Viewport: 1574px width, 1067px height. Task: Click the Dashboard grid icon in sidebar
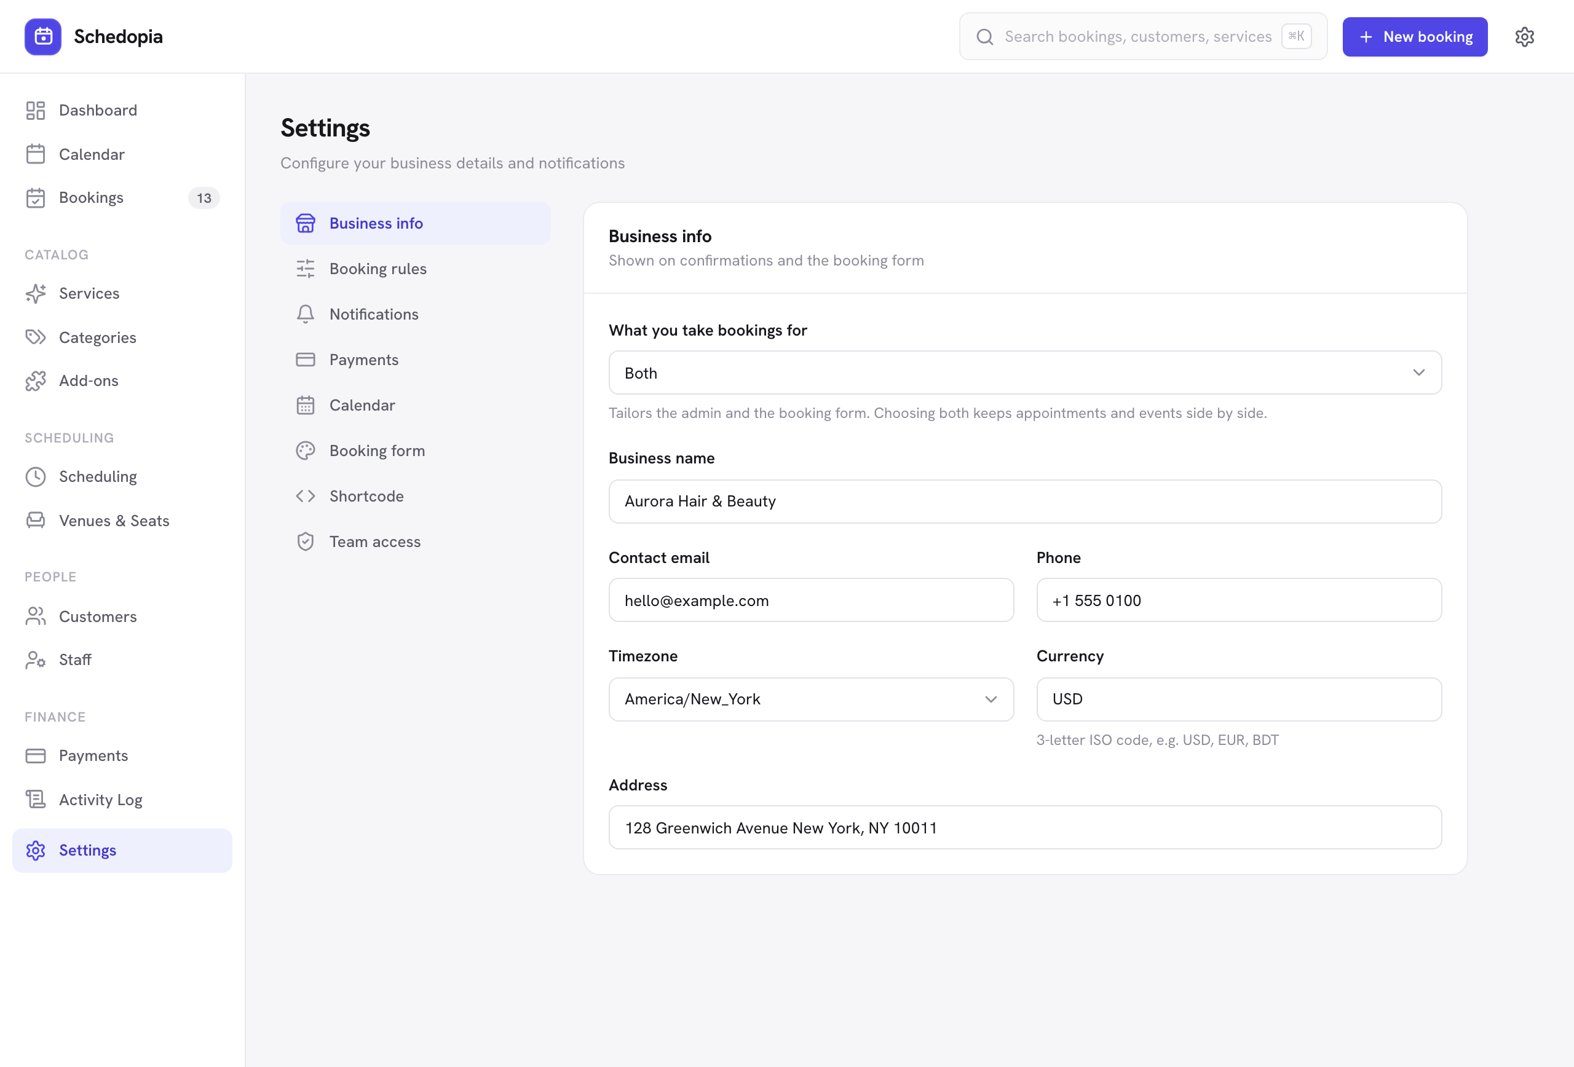coord(35,111)
